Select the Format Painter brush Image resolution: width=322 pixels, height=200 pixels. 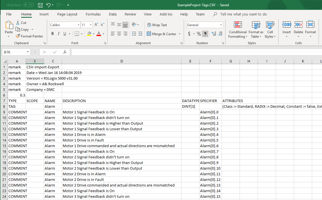18,36
